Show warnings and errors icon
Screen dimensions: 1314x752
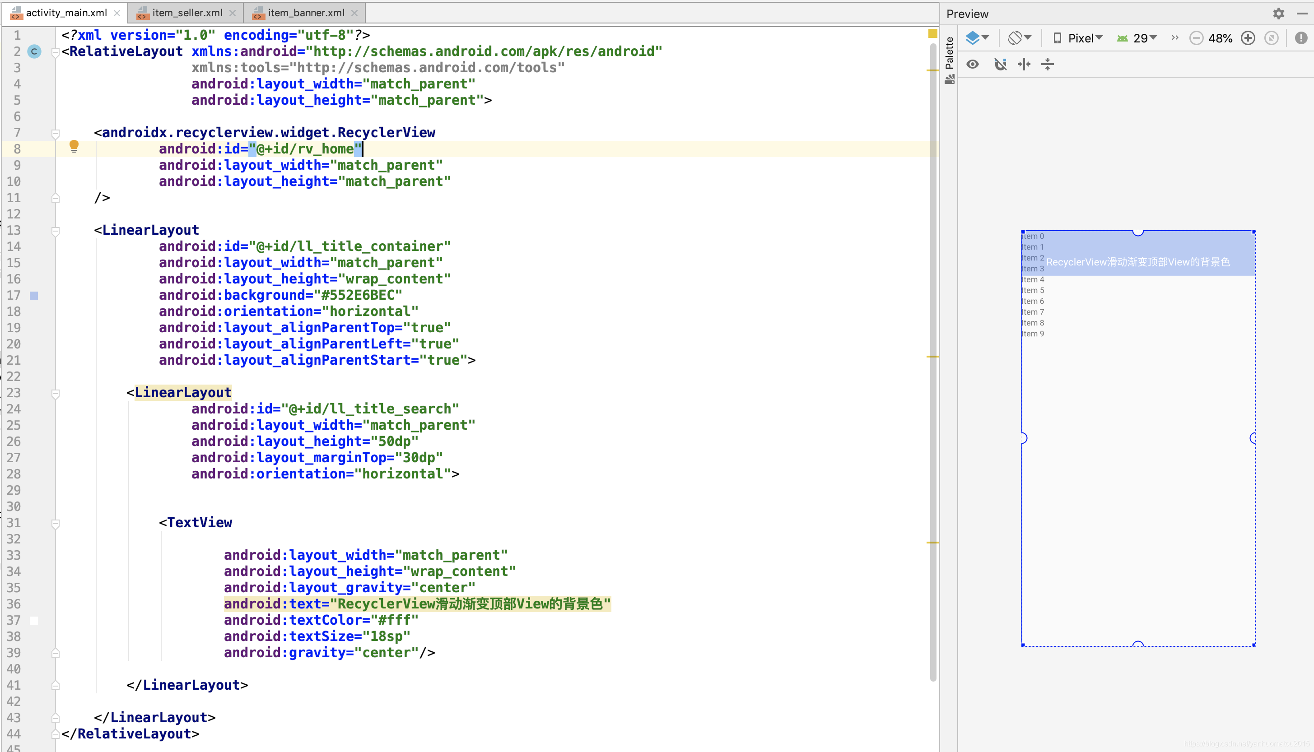coord(1301,38)
